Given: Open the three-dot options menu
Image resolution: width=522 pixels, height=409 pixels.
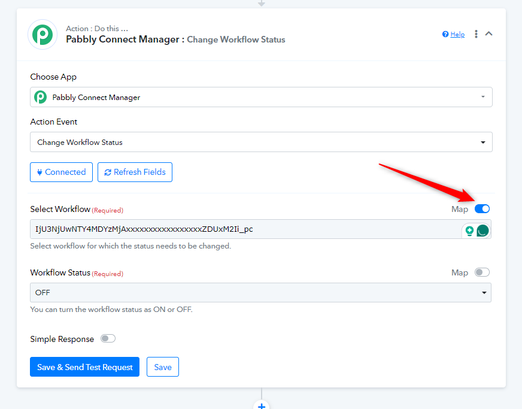Looking at the screenshot, I should (476, 34).
